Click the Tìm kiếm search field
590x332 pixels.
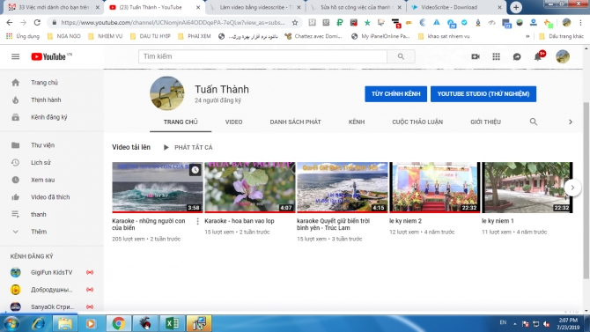pos(262,56)
